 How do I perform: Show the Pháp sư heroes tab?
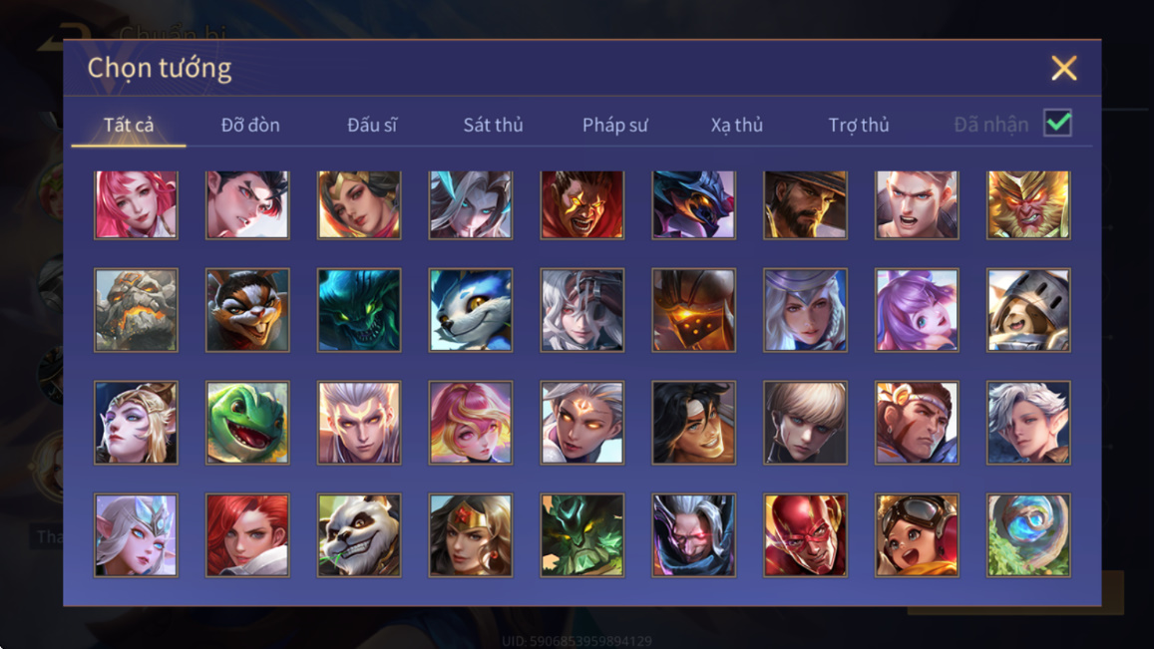point(615,125)
